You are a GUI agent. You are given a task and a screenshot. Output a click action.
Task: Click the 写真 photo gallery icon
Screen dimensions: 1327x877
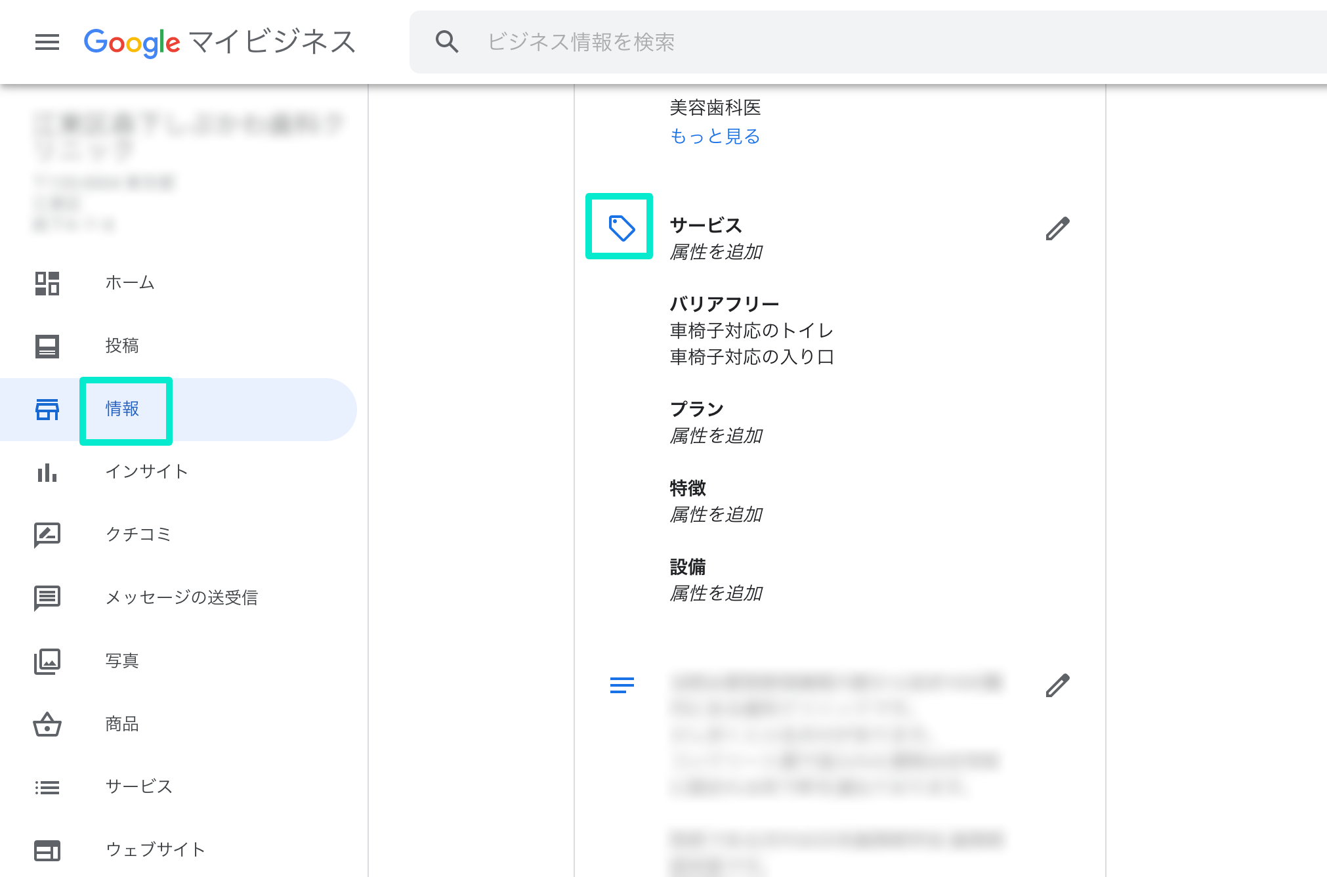point(47,661)
